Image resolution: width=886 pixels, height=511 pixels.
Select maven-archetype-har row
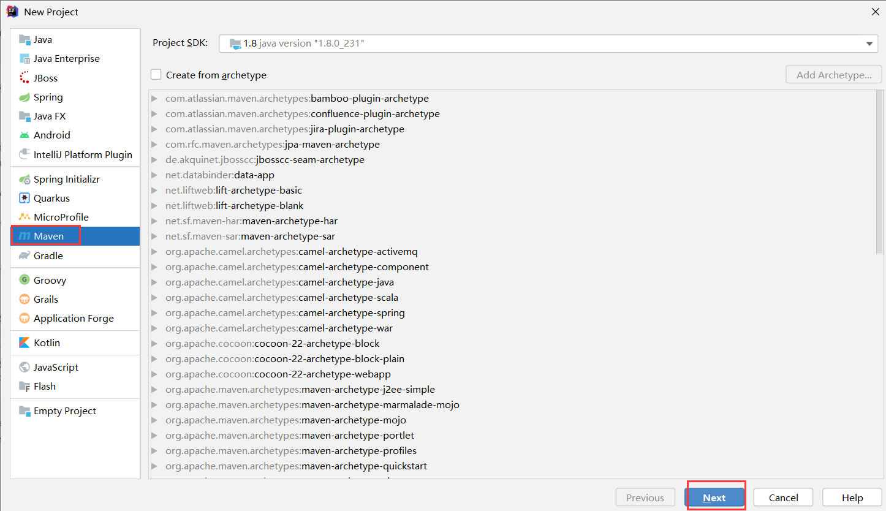[x=512, y=221]
